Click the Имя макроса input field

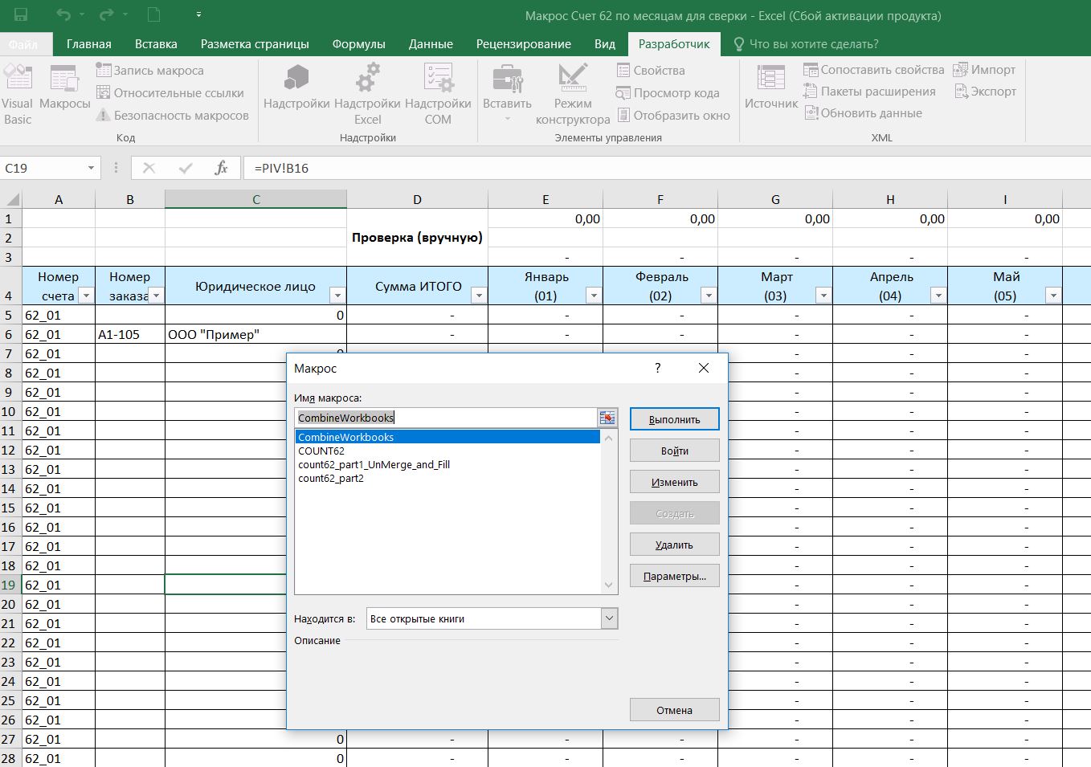[445, 418]
